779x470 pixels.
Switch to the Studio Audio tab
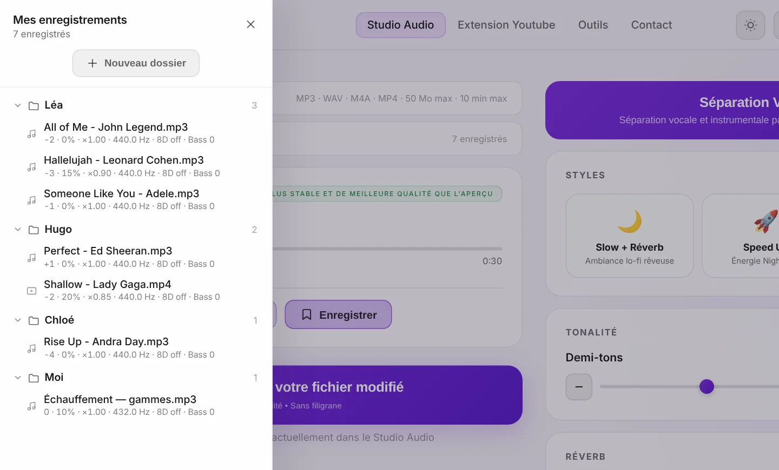click(x=400, y=25)
